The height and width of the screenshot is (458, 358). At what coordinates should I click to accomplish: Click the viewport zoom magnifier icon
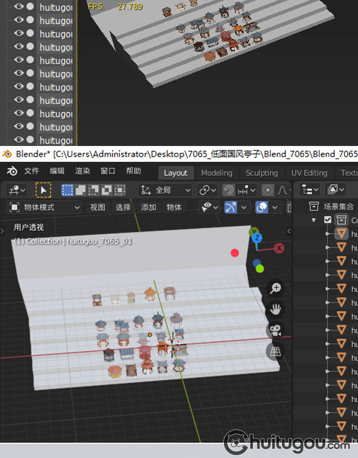[275, 288]
